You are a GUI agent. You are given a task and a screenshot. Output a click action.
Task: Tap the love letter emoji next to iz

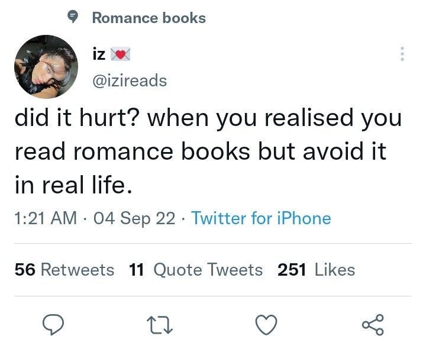point(120,54)
